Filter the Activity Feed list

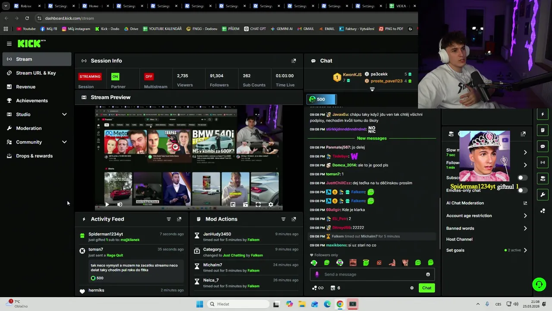[169, 219]
